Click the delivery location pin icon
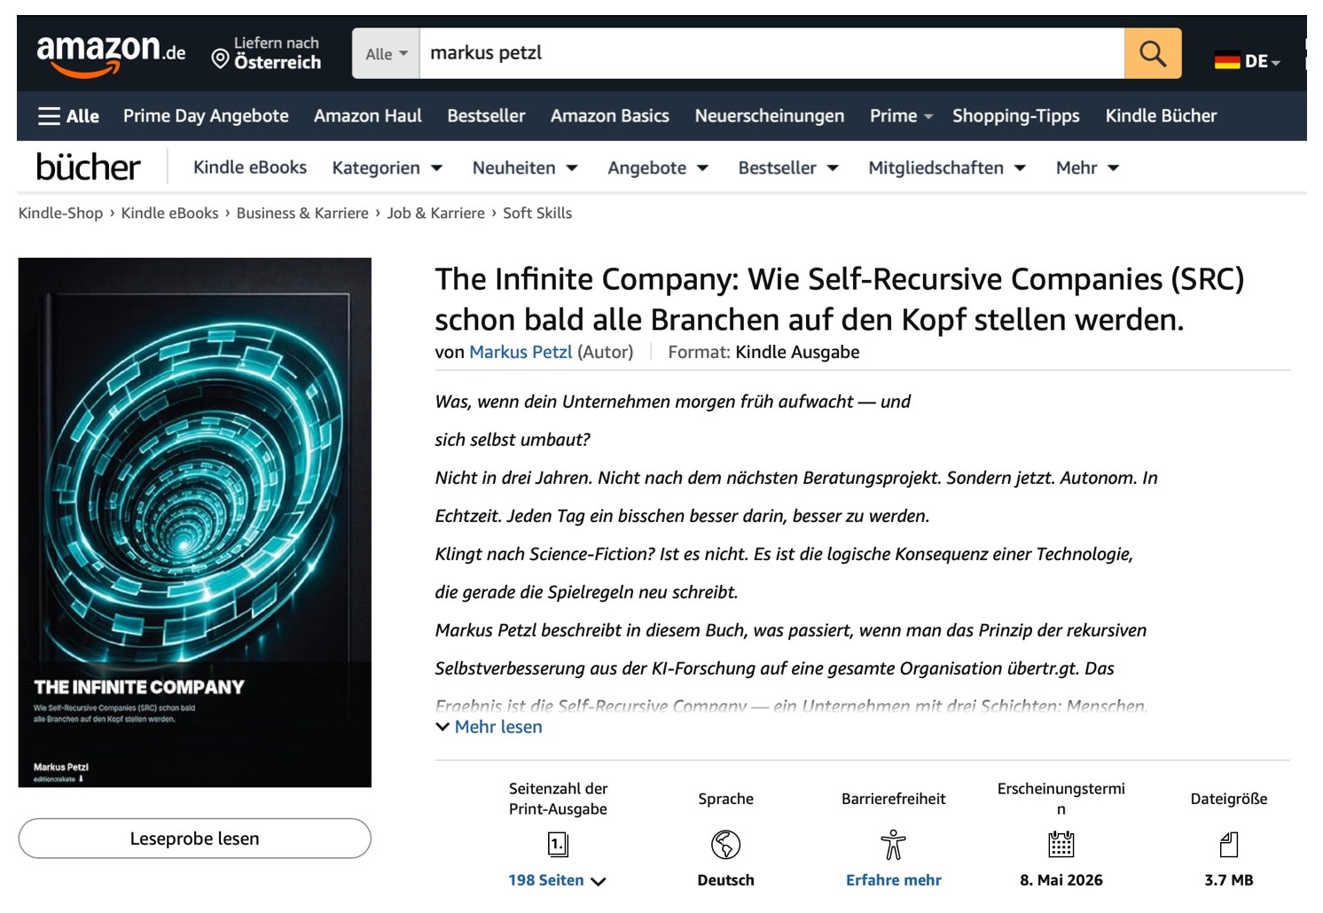Viewport: 1323px width, 913px height. (220, 59)
